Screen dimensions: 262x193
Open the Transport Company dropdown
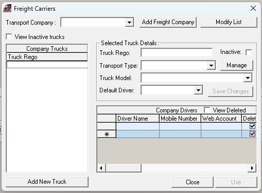coord(129,22)
